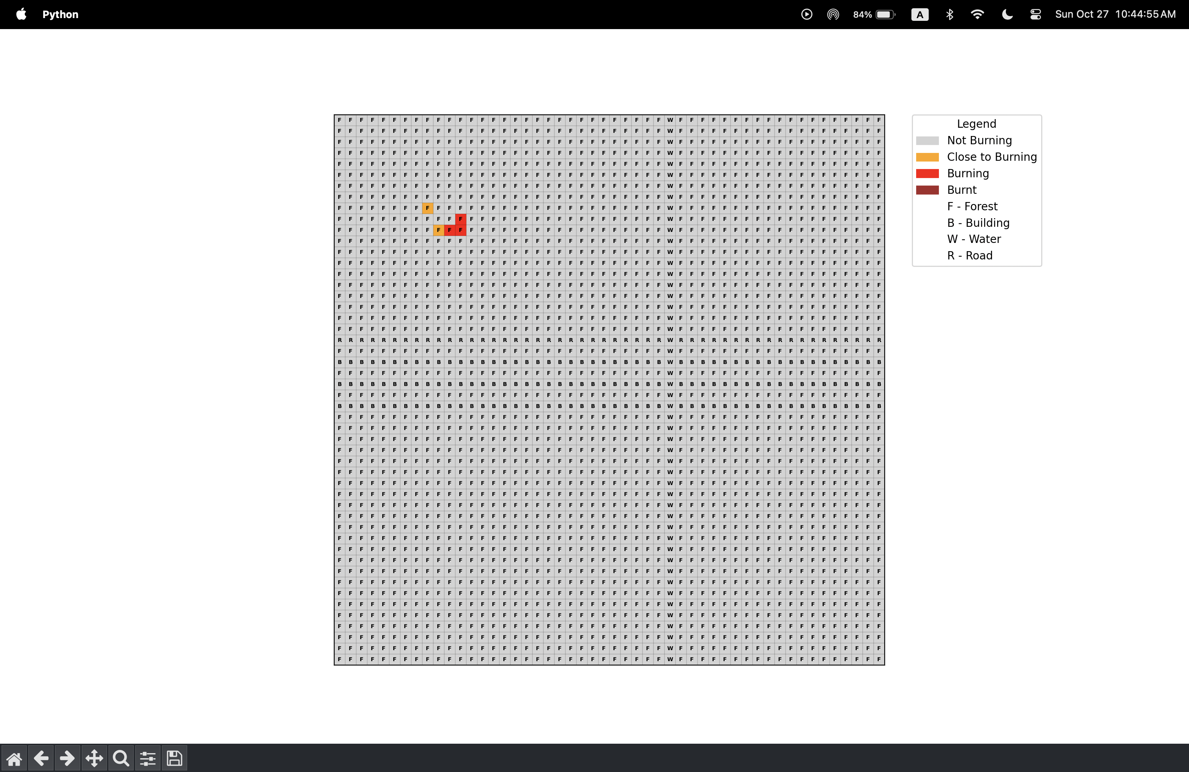Open the Python application menu

pos(61,15)
